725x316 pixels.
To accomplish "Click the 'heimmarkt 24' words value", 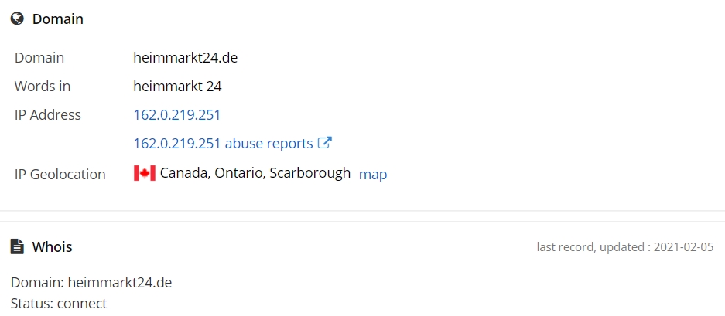I will coord(177,87).
